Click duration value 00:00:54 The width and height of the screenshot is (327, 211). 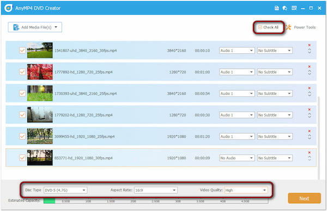coord(202,93)
